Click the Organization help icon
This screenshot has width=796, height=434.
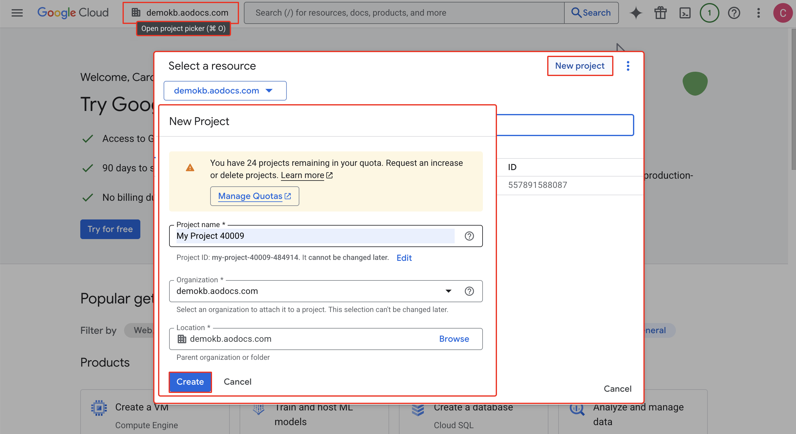click(x=469, y=291)
